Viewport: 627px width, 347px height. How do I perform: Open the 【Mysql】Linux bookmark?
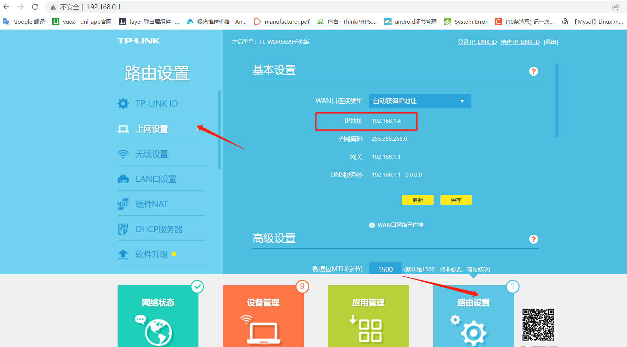pos(592,22)
